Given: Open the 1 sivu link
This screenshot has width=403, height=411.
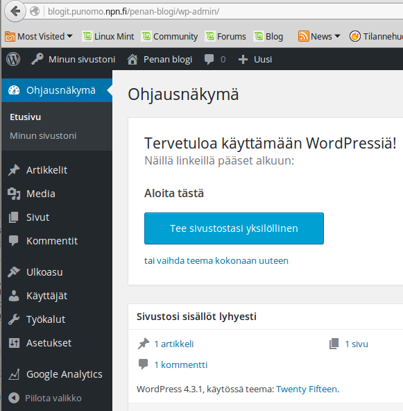Looking at the screenshot, I should [357, 344].
